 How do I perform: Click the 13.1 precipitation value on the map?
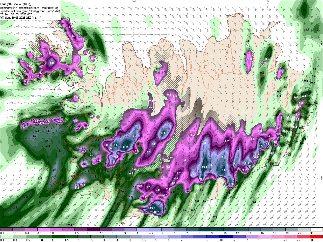point(204,167)
